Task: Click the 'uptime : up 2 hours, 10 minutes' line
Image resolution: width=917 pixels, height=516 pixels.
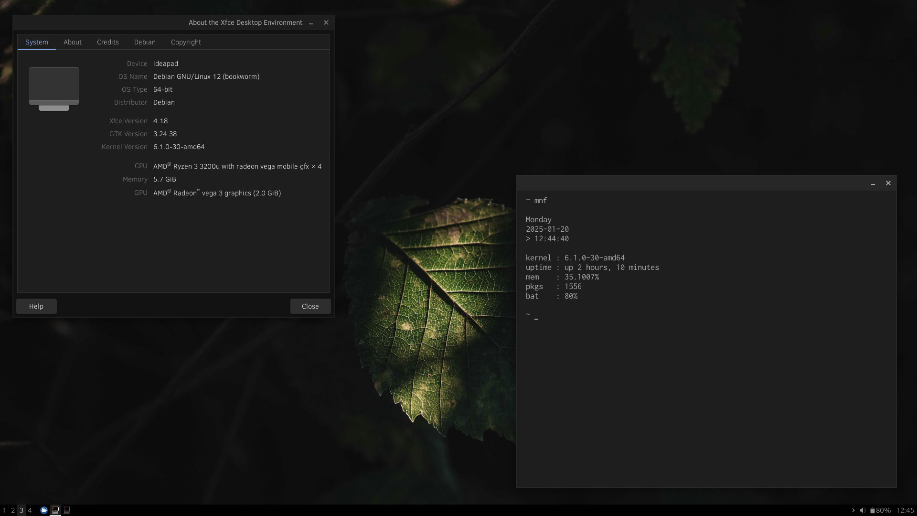Action: pos(592,268)
